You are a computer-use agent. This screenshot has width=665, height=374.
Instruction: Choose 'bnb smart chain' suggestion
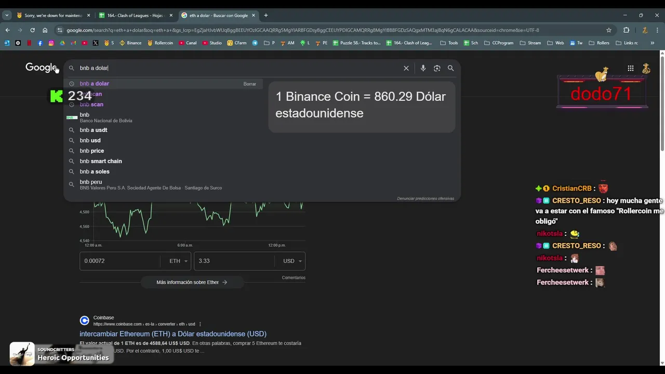coord(164,161)
